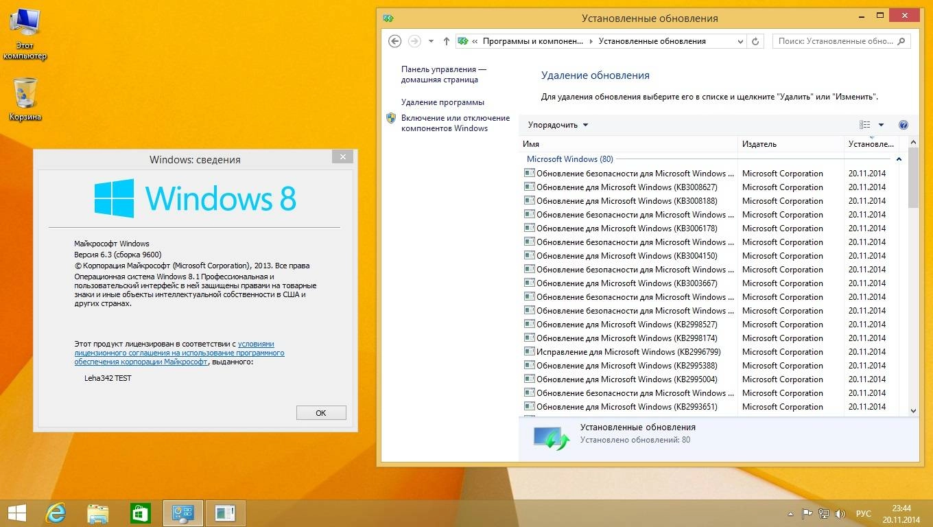Expand address bar history dropdown
This screenshot has height=527, width=933.
click(x=740, y=41)
